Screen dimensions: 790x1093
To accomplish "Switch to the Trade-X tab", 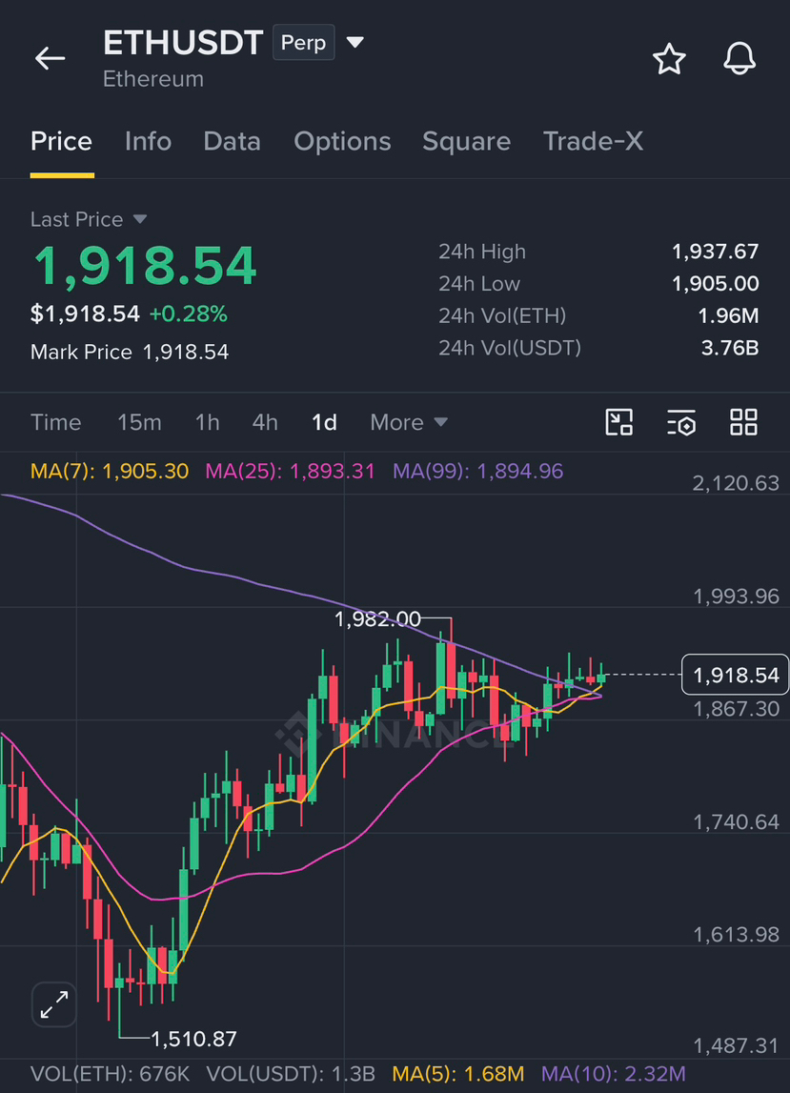I will (x=593, y=141).
